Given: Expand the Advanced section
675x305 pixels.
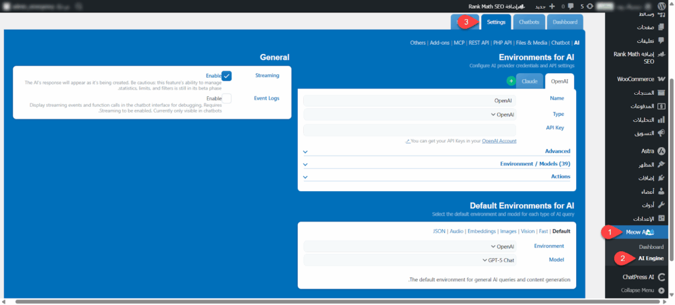Looking at the screenshot, I should click(438, 152).
